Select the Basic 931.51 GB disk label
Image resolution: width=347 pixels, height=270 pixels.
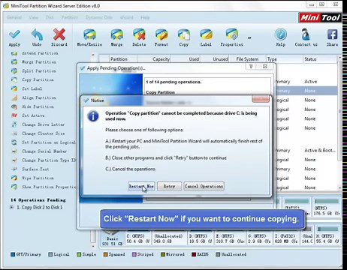pyautogui.click(x=112, y=241)
